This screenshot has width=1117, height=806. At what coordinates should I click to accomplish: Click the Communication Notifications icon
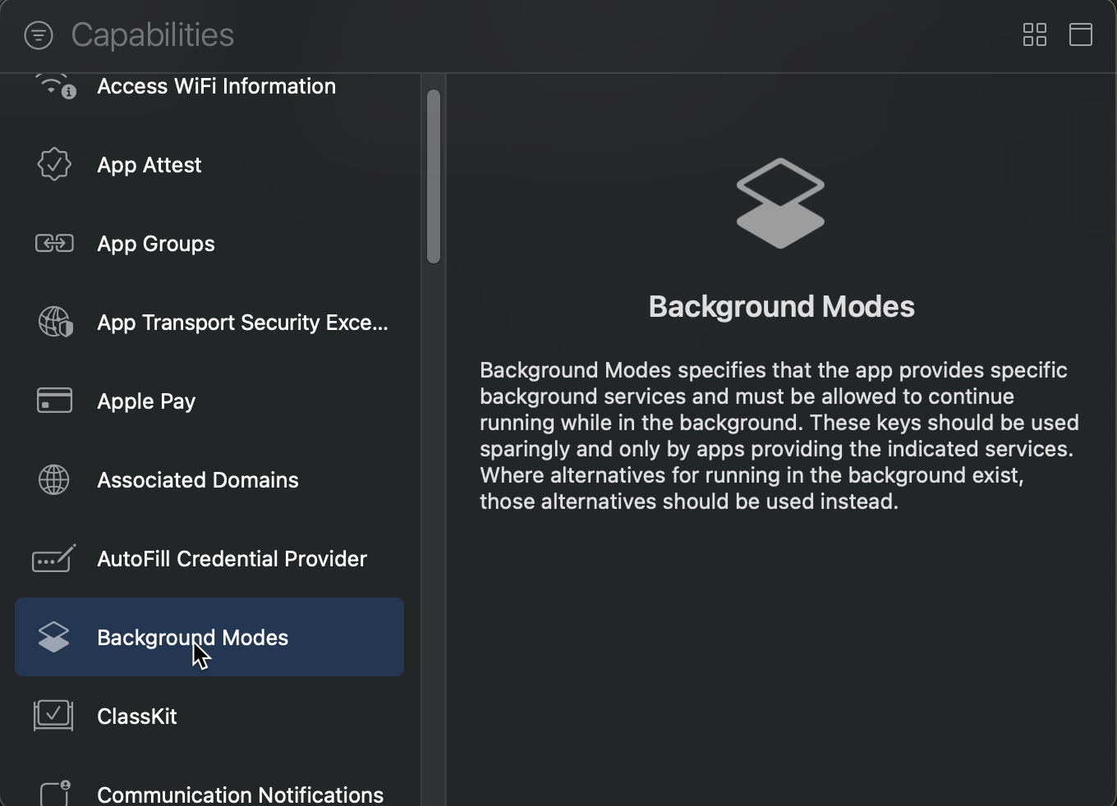coord(55,793)
